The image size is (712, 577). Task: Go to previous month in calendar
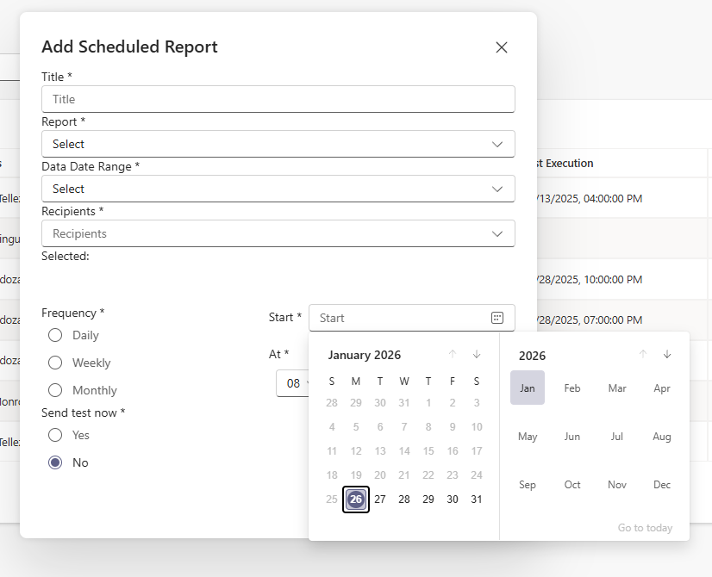coord(453,355)
